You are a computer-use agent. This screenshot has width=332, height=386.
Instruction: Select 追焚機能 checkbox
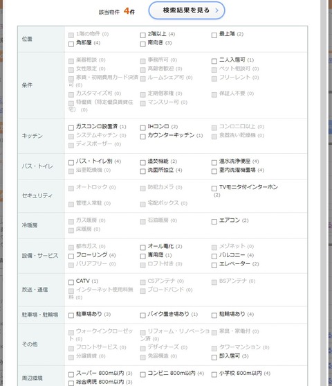(x=142, y=162)
